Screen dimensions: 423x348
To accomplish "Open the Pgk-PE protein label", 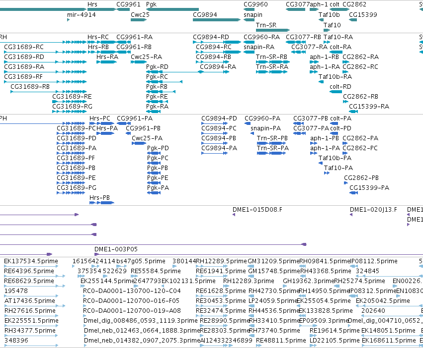I will point(158,178).
